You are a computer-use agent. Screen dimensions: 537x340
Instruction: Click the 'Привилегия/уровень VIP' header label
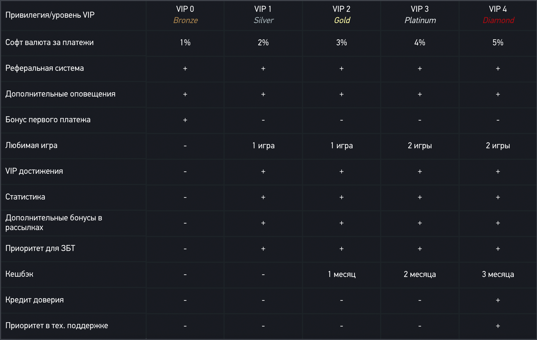click(50, 15)
